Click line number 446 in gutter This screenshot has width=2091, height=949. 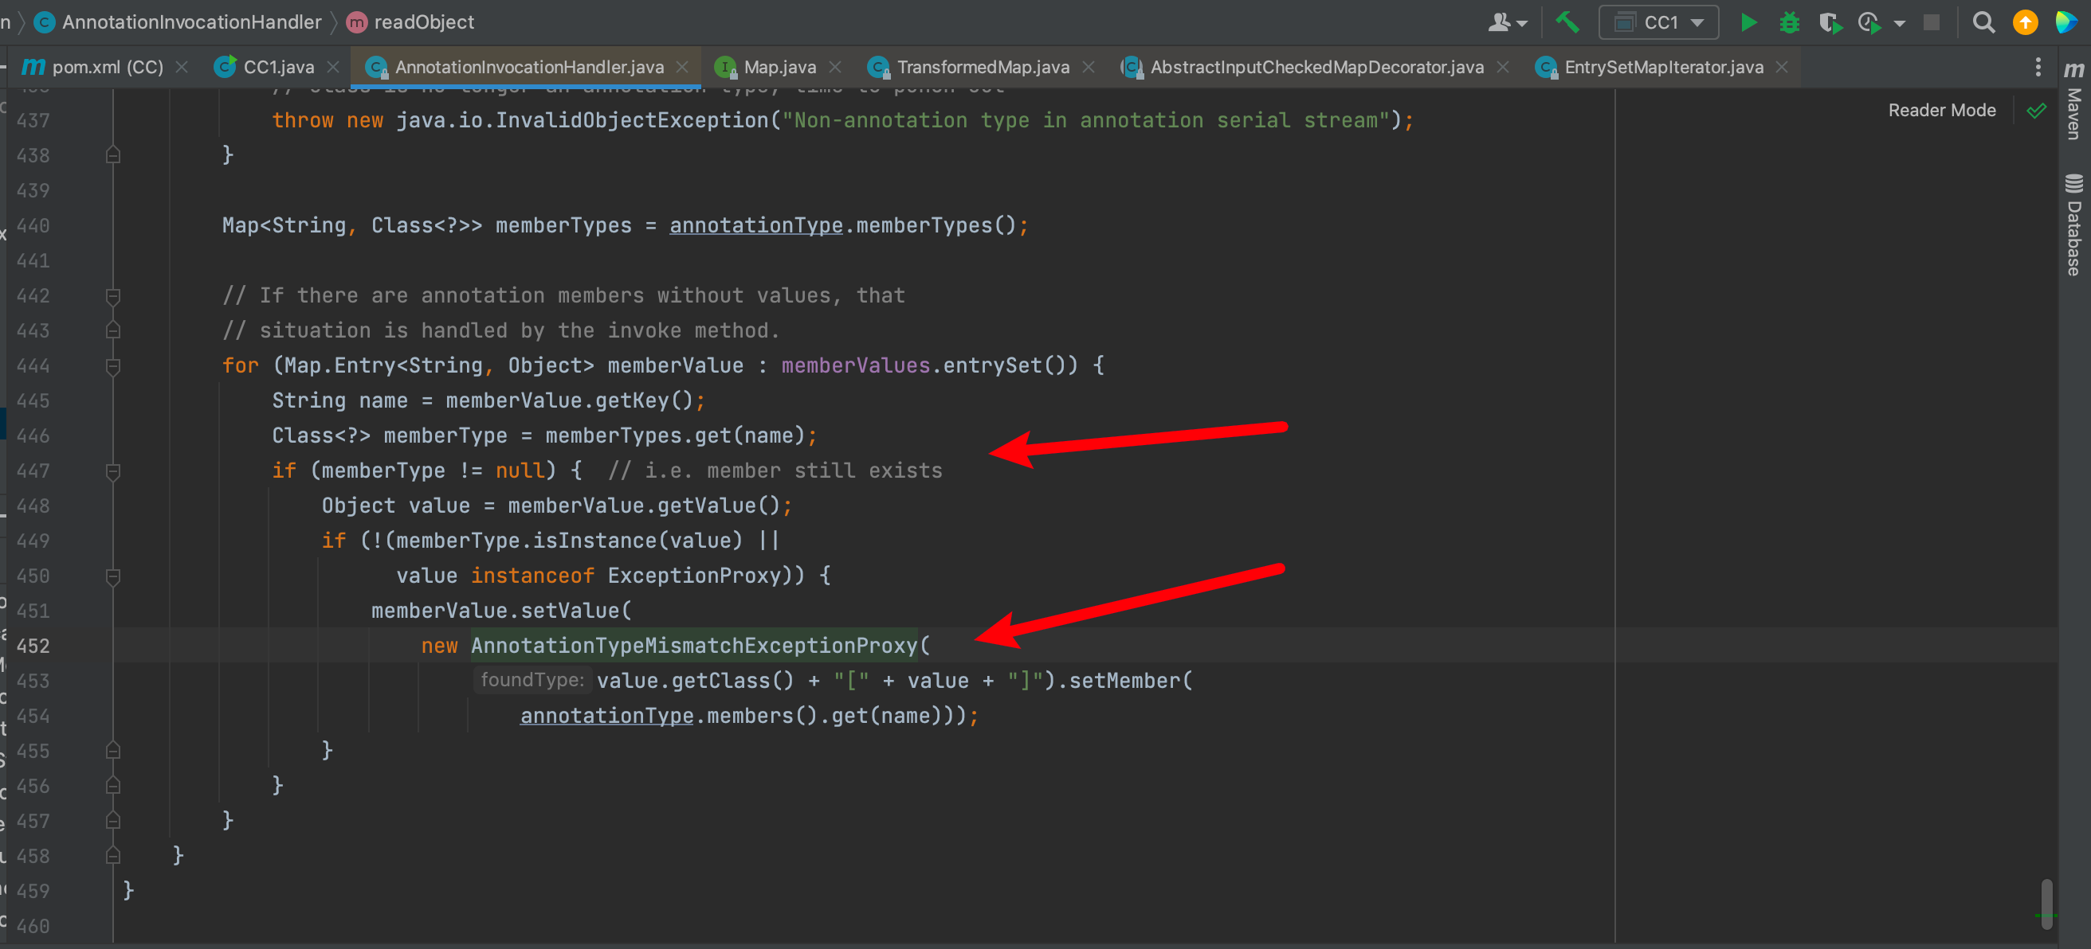click(33, 435)
